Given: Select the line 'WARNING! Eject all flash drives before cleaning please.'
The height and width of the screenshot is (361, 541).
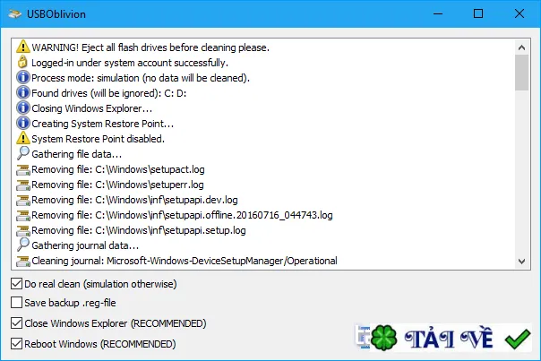Looking at the screenshot, I should click(x=150, y=47).
